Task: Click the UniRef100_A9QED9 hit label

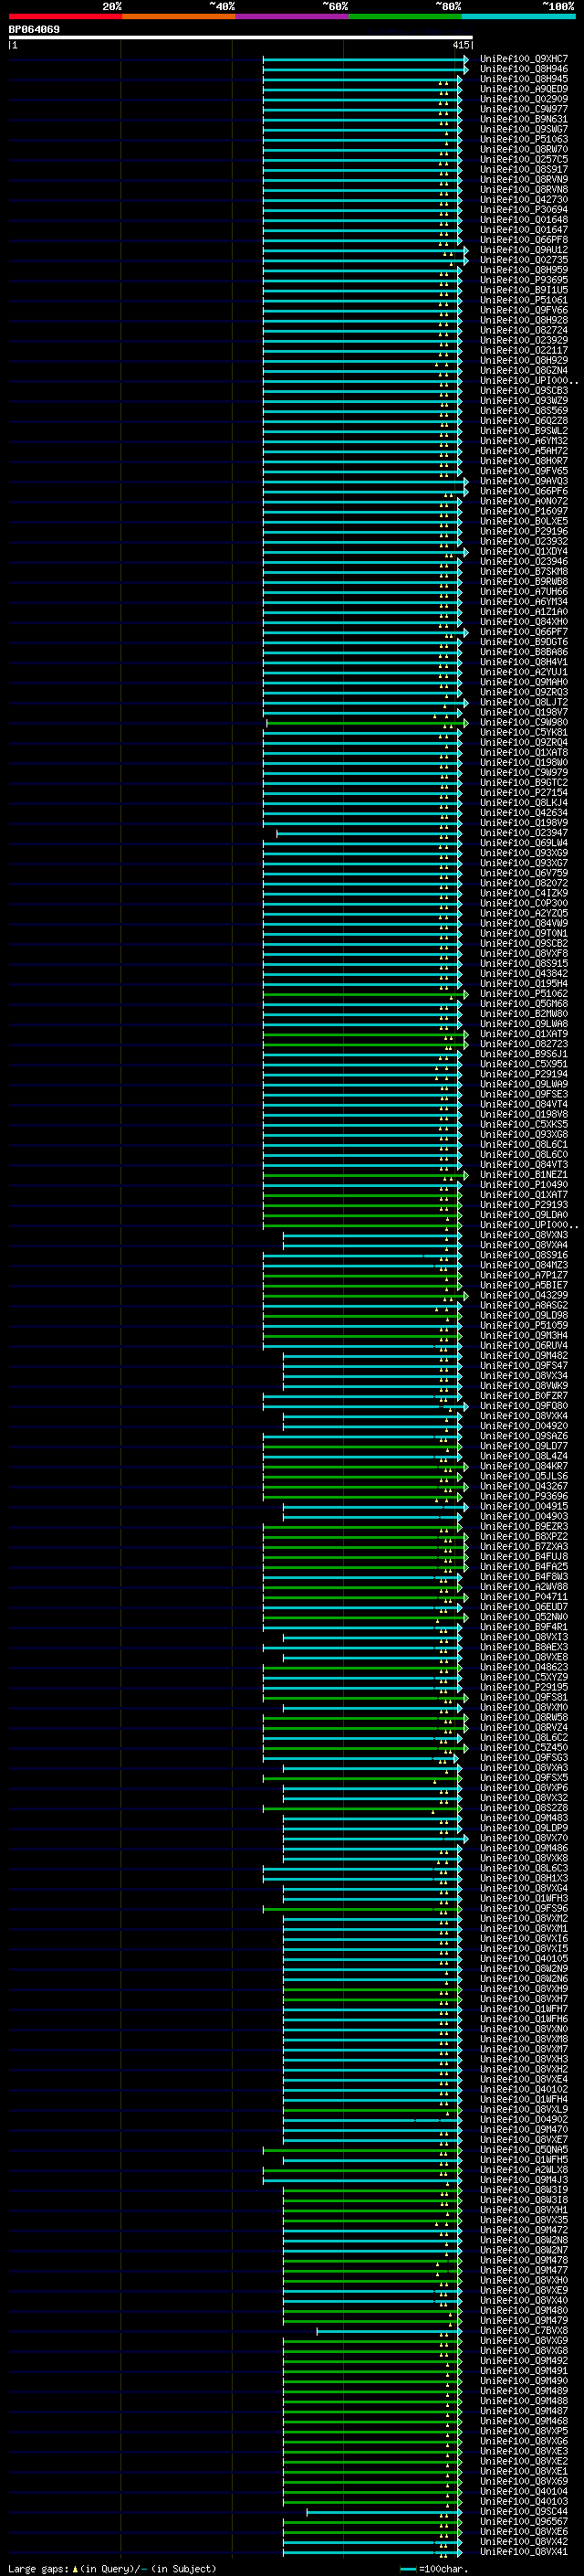Action: coord(524,89)
